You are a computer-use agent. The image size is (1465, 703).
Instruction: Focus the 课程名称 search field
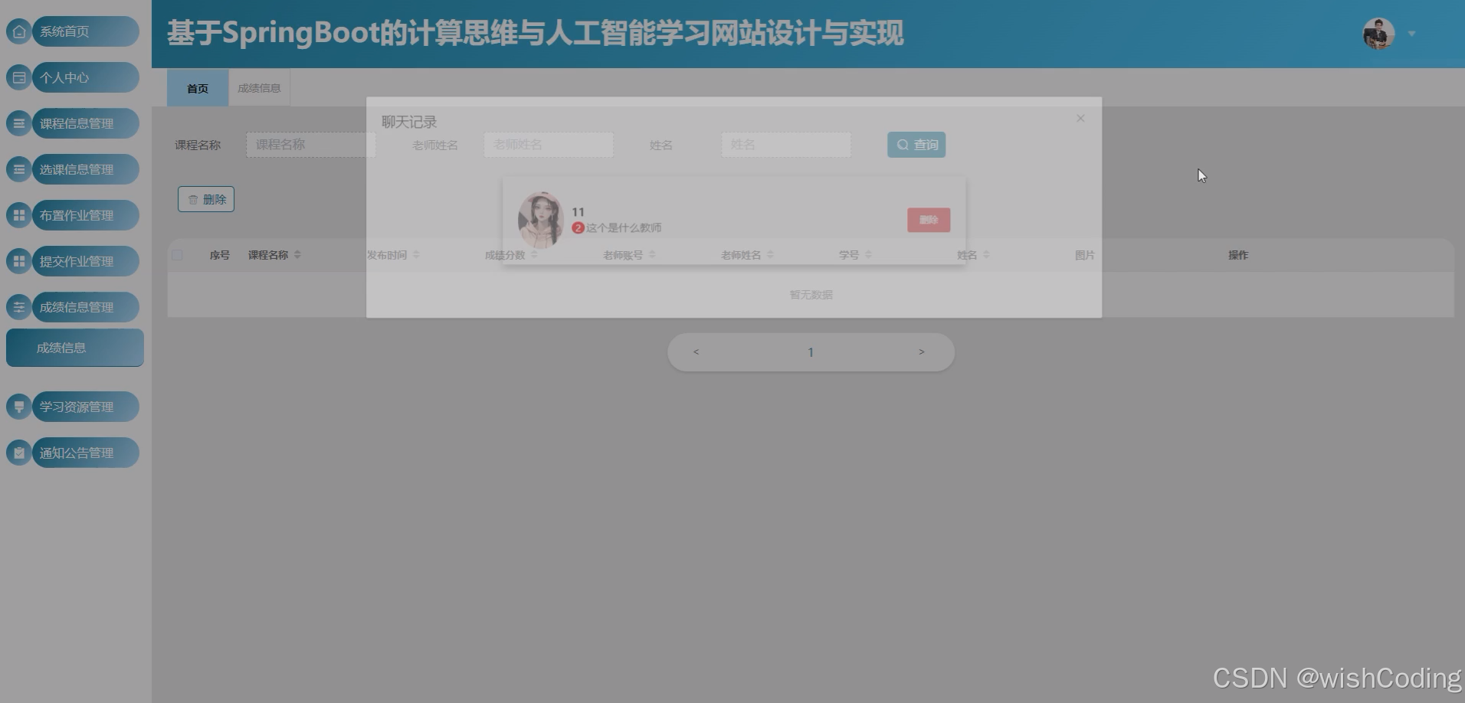(310, 145)
